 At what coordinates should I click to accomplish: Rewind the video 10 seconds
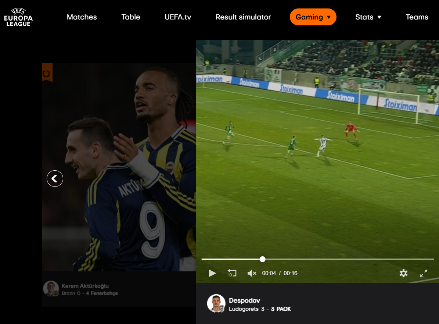pyautogui.click(x=232, y=273)
